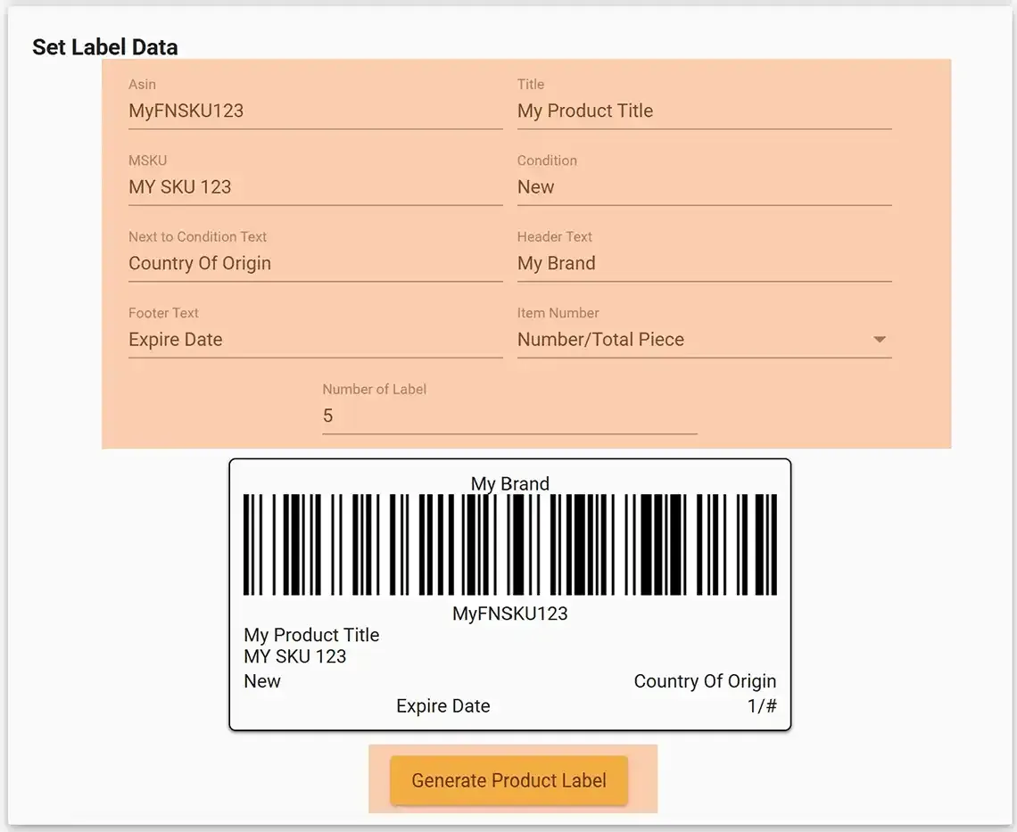
Task: Click 'Set Label Data' heading
Action: click(x=105, y=47)
